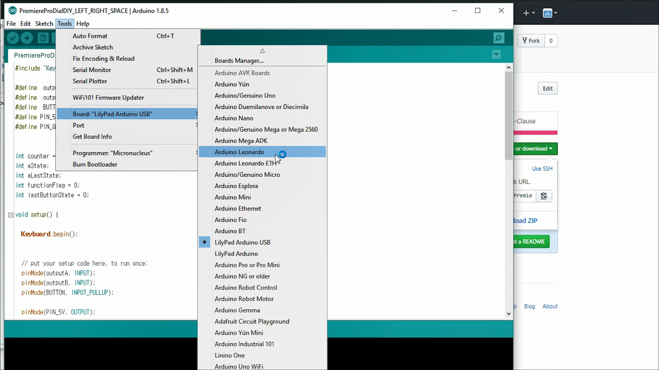Select Arduino Esplora board
The image size is (659, 370).
click(x=262, y=186)
